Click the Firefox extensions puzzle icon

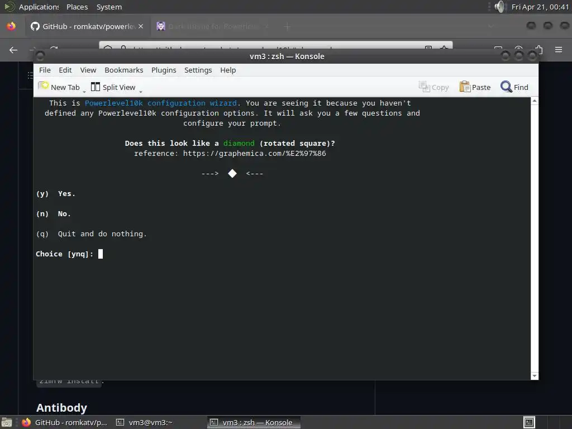[538, 49]
